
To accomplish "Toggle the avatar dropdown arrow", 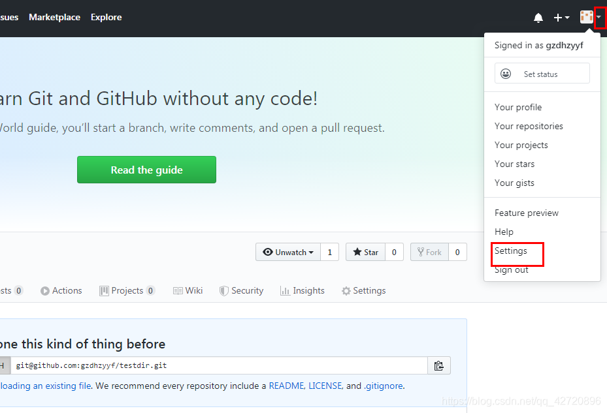I will [x=599, y=17].
